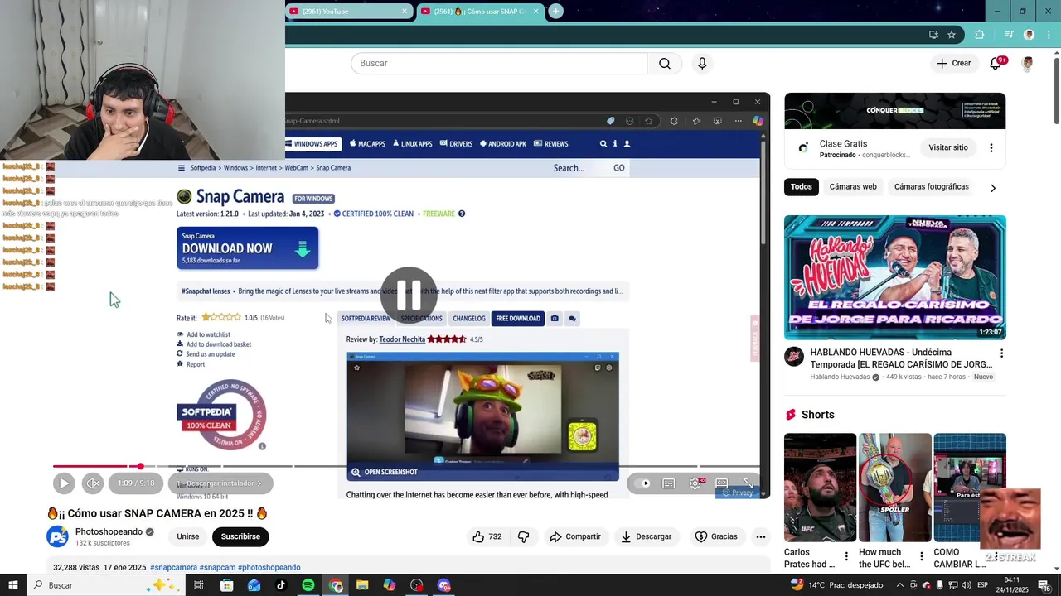Click the YouTube search magnifier button
This screenshot has height=596, width=1061.
coord(665,64)
